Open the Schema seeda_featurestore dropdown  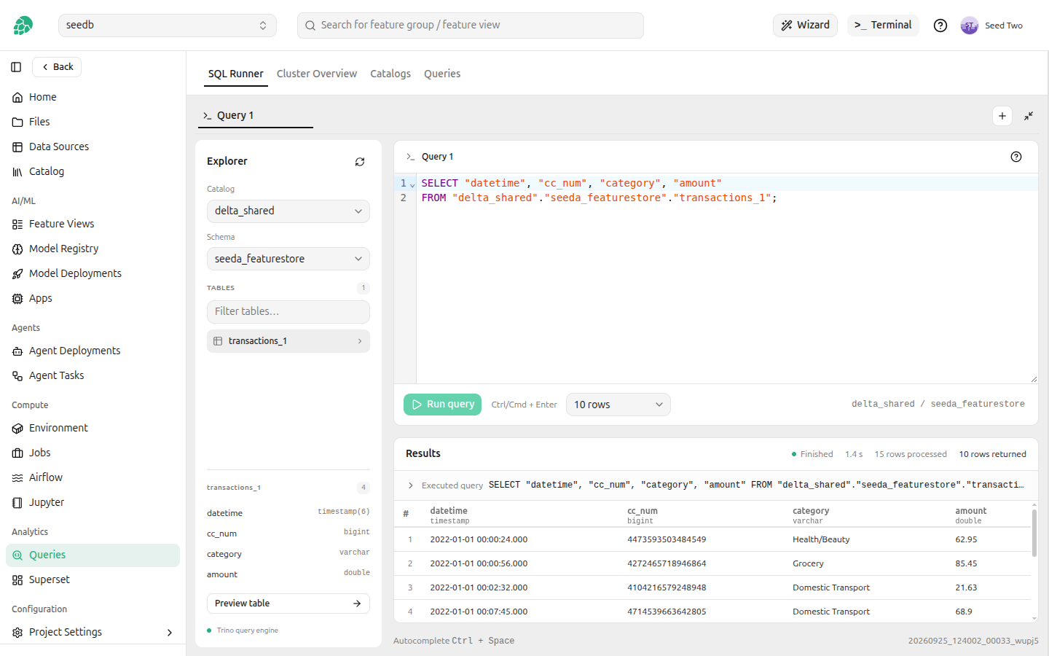pyautogui.click(x=288, y=259)
